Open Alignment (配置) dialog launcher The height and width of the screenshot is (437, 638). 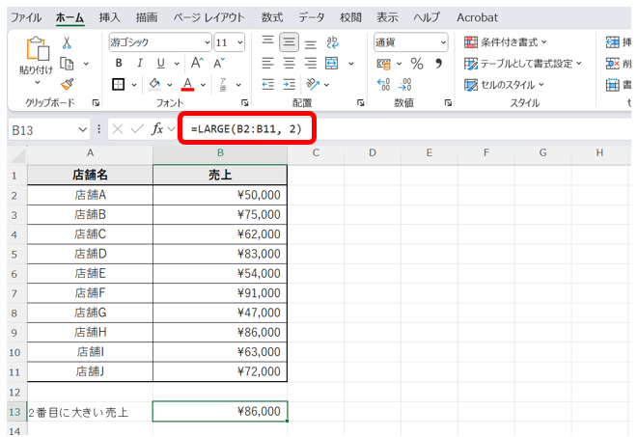click(x=360, y=103)
